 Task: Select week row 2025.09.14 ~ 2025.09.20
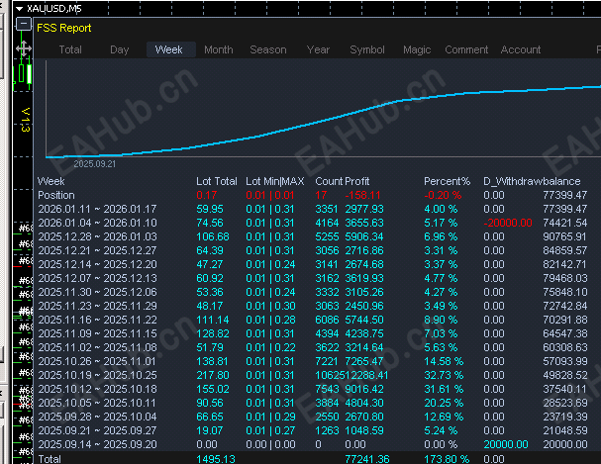(97, 444)
